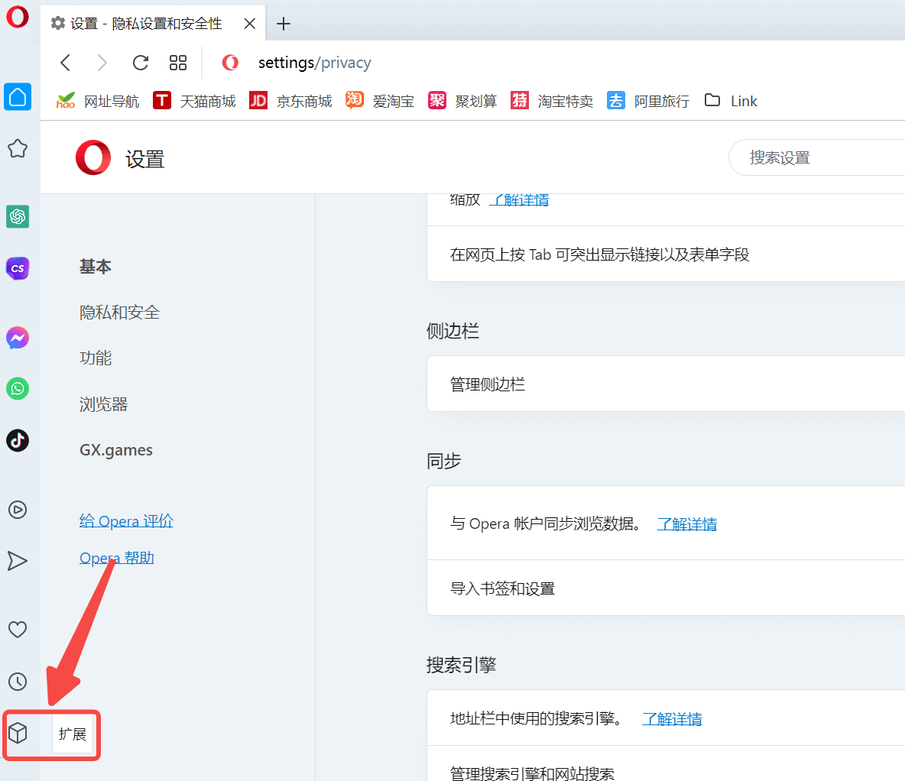This screenshot has height=781, width=905.
Task: Open the ChatGPT sidebar icon
Action: click(x=18, y=216)
